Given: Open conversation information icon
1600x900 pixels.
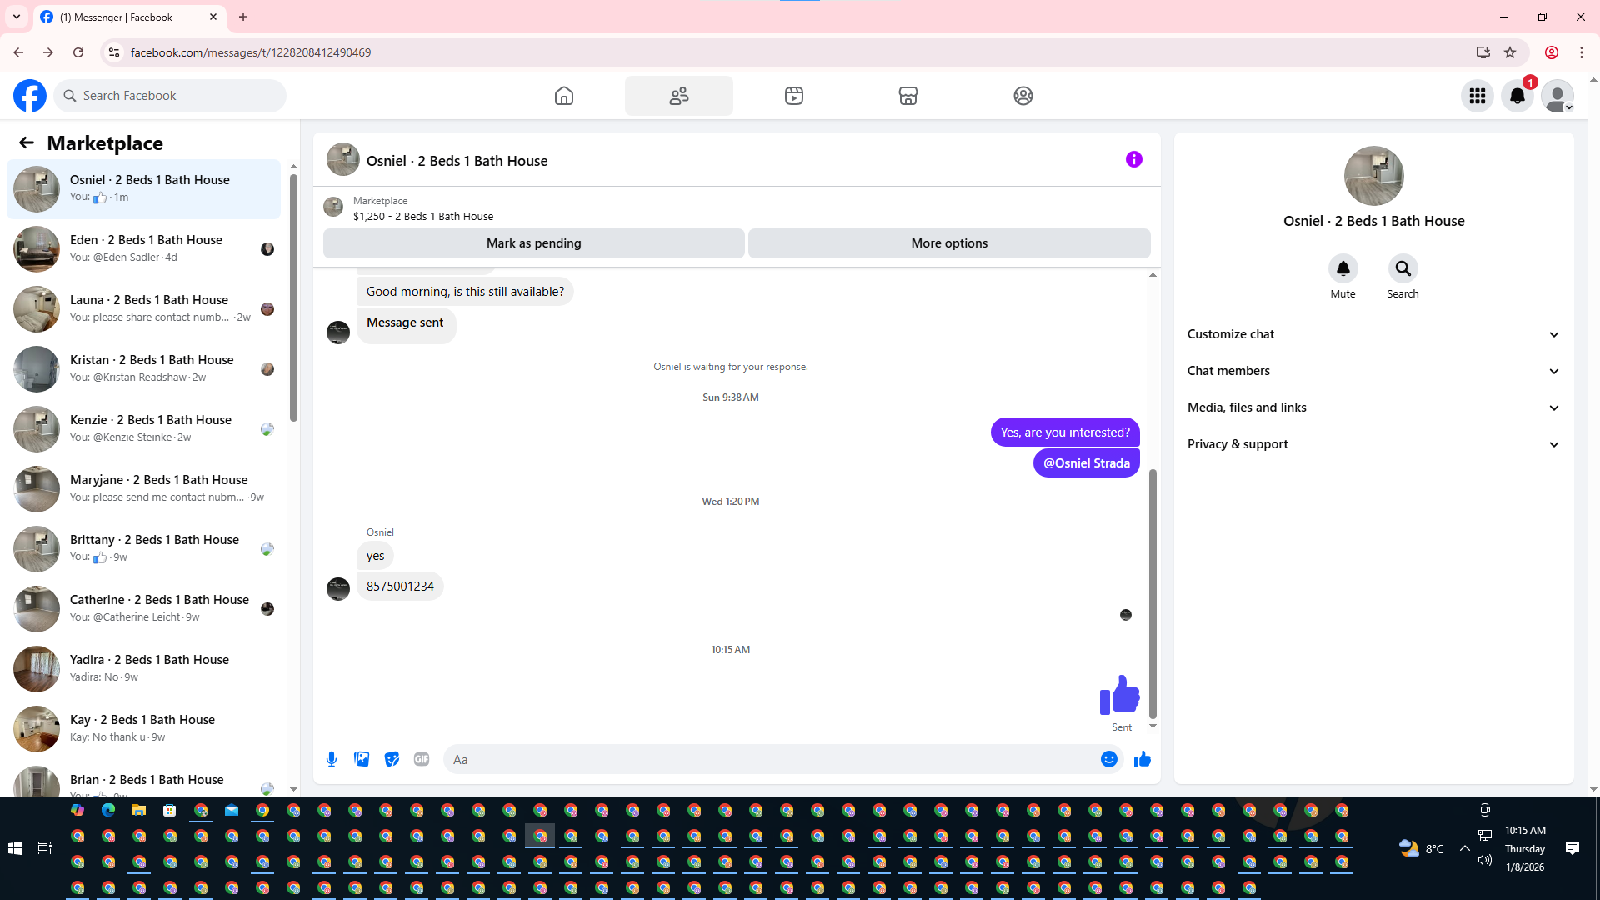Looking at the screenshot, I should 1134,159.
